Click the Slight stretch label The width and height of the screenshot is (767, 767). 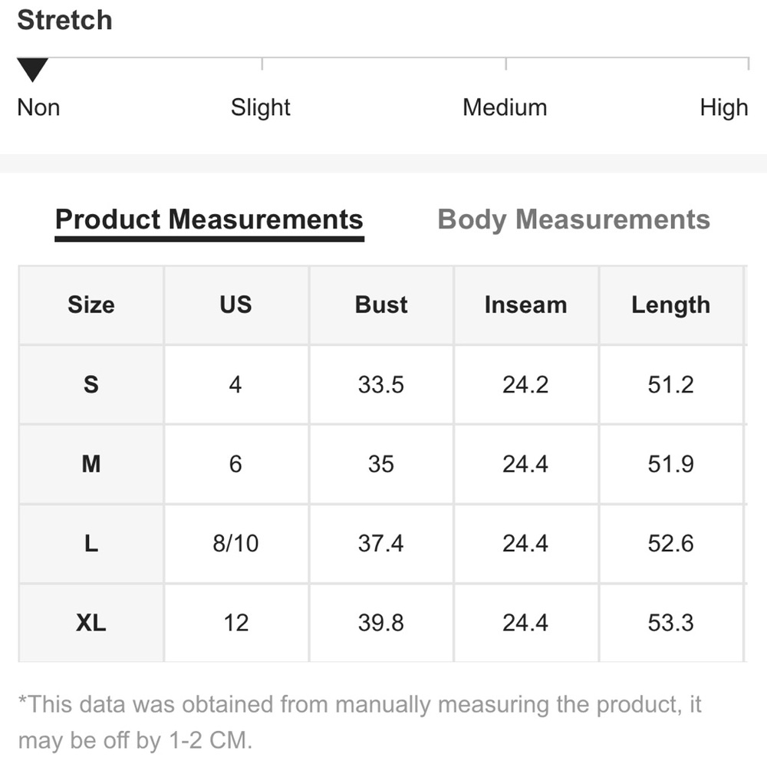(x=261, y=108)
